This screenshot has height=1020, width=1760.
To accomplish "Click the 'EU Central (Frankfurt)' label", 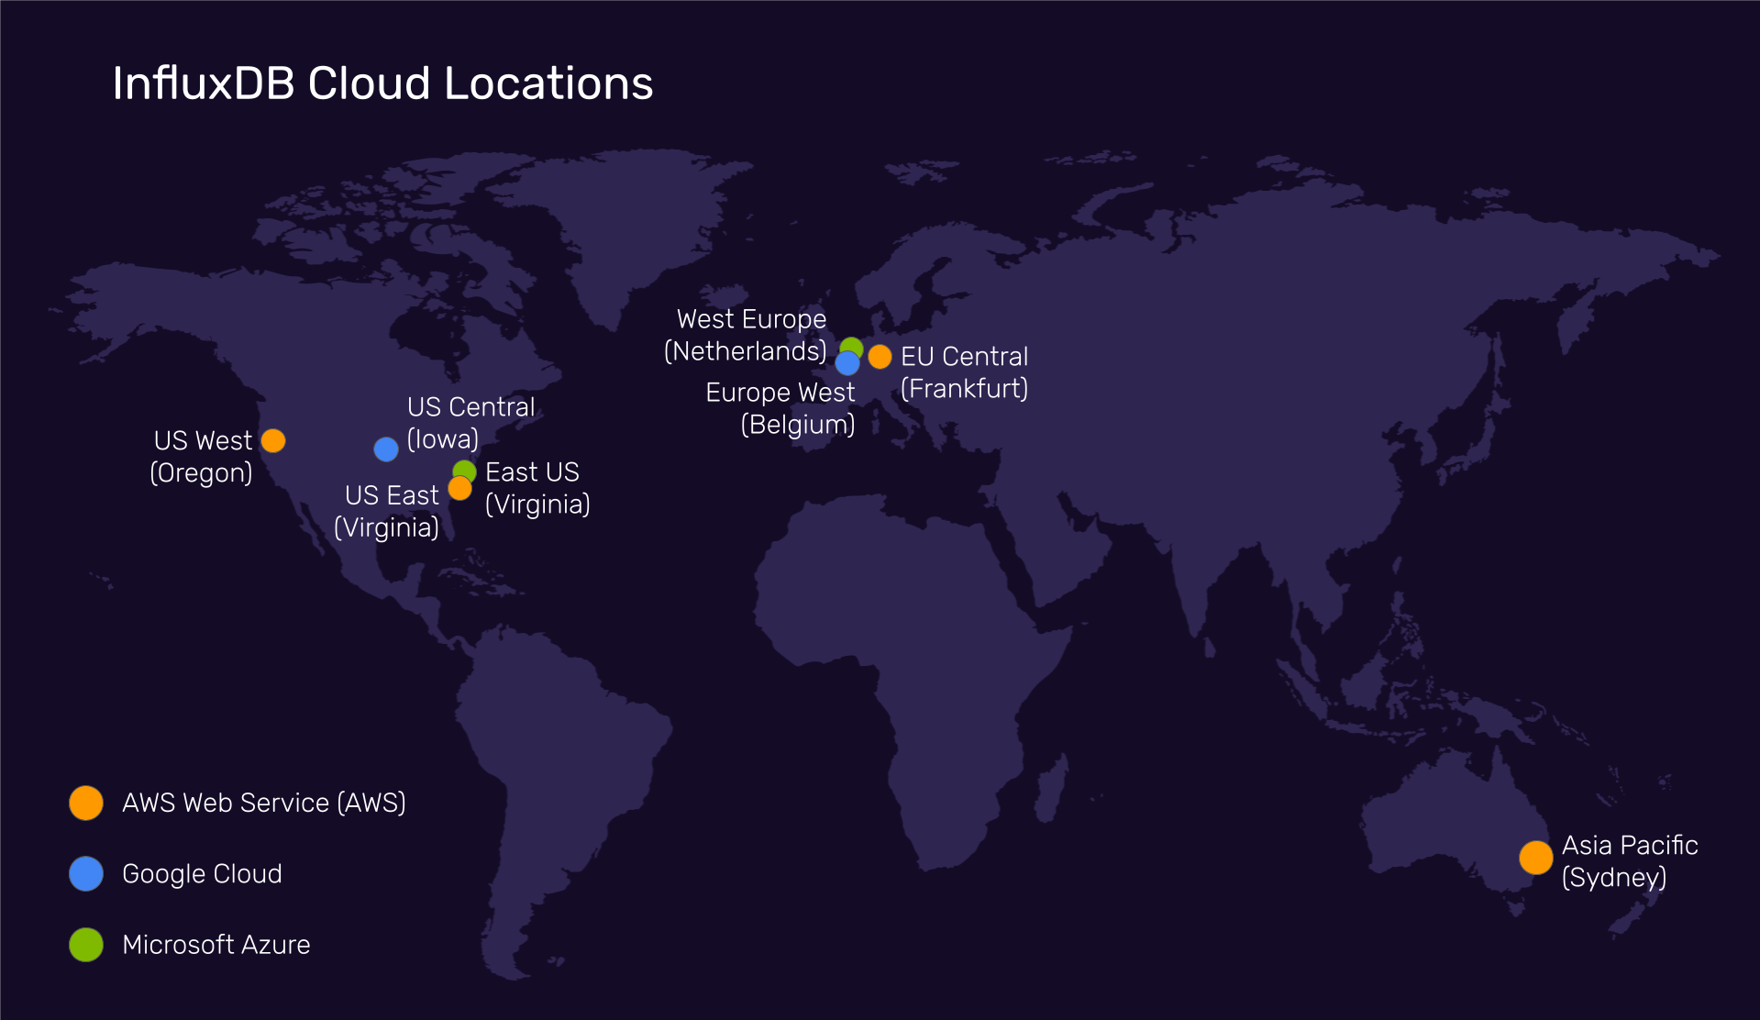I will tap(964, 372).
